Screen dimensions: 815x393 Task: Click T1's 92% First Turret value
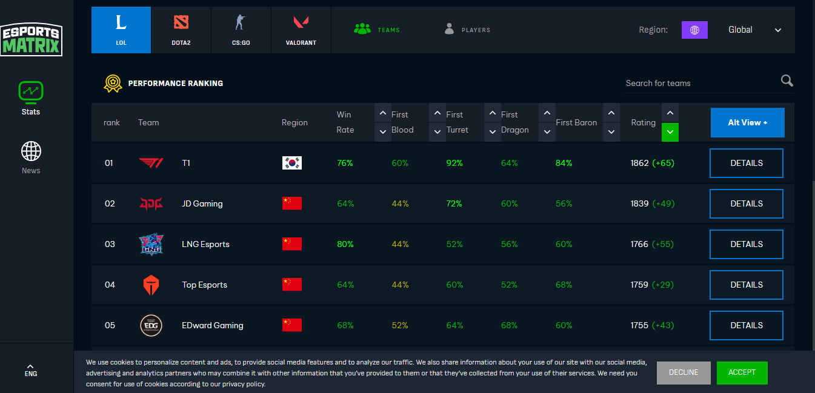pyautogui.click(x=454, y=163)
